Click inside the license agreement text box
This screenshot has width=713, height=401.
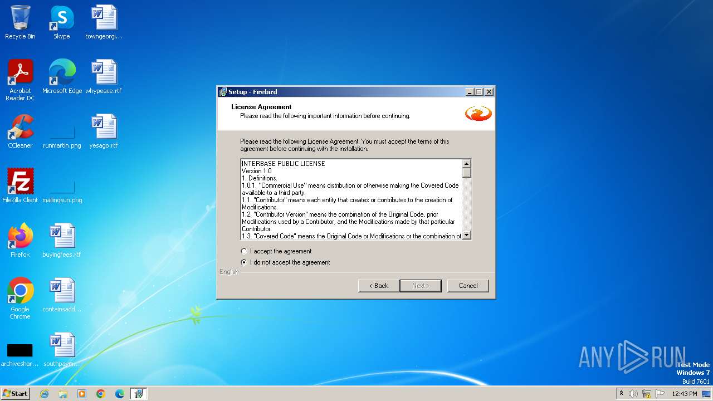click(x=351, y=199)
